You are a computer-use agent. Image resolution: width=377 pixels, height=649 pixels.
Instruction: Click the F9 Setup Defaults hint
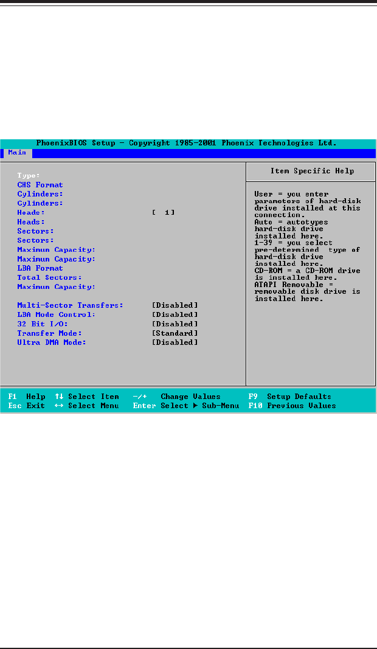[289, 397]
